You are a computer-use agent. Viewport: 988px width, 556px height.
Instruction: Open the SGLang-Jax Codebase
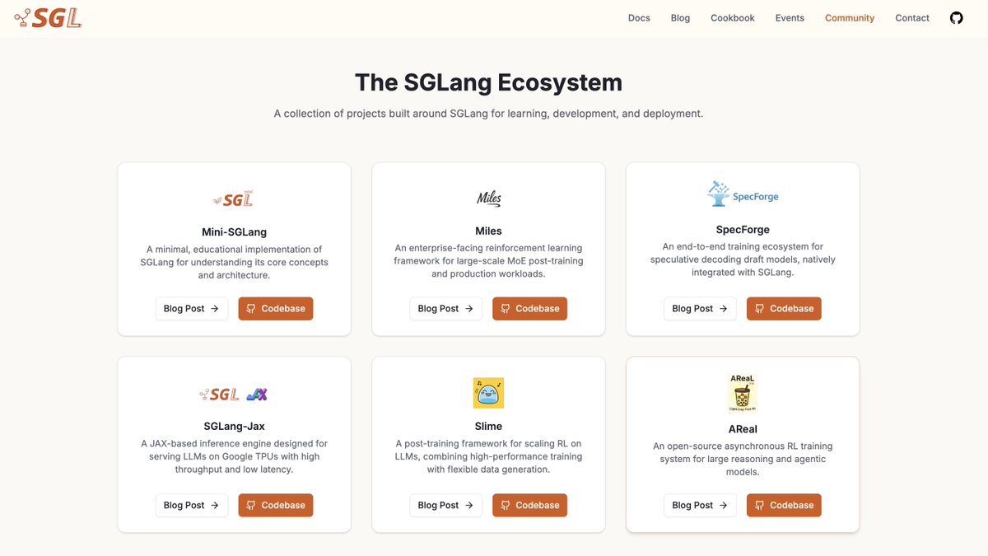(276, 505)
